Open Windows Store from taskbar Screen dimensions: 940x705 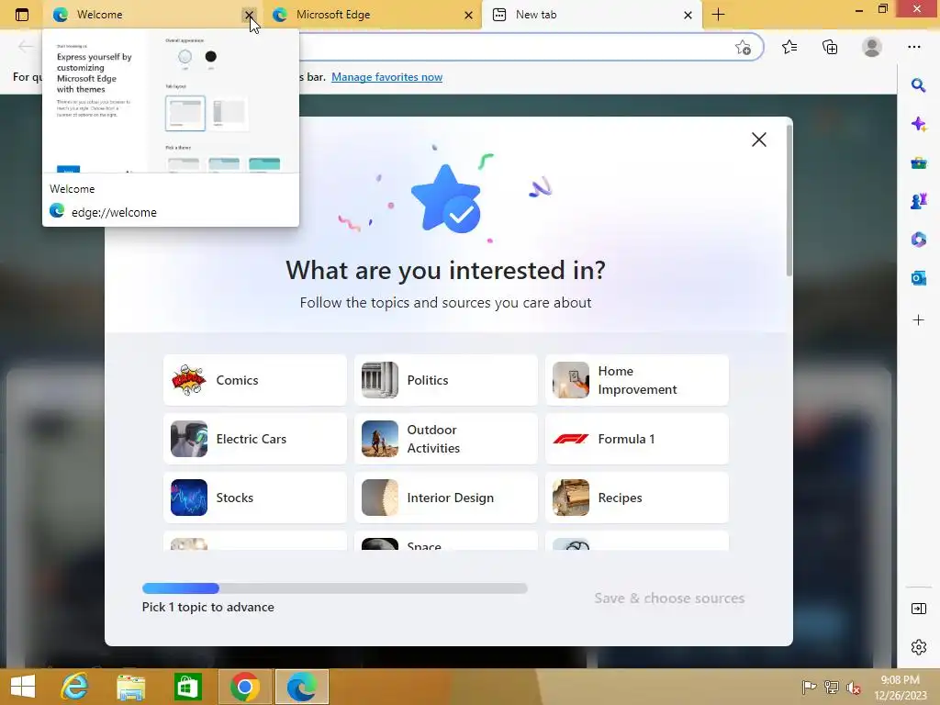[187, 687]
